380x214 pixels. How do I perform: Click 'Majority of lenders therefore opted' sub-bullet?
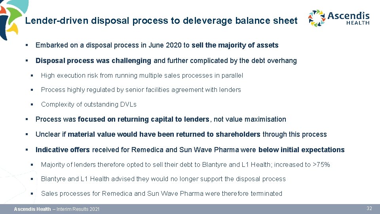[185, 164]
